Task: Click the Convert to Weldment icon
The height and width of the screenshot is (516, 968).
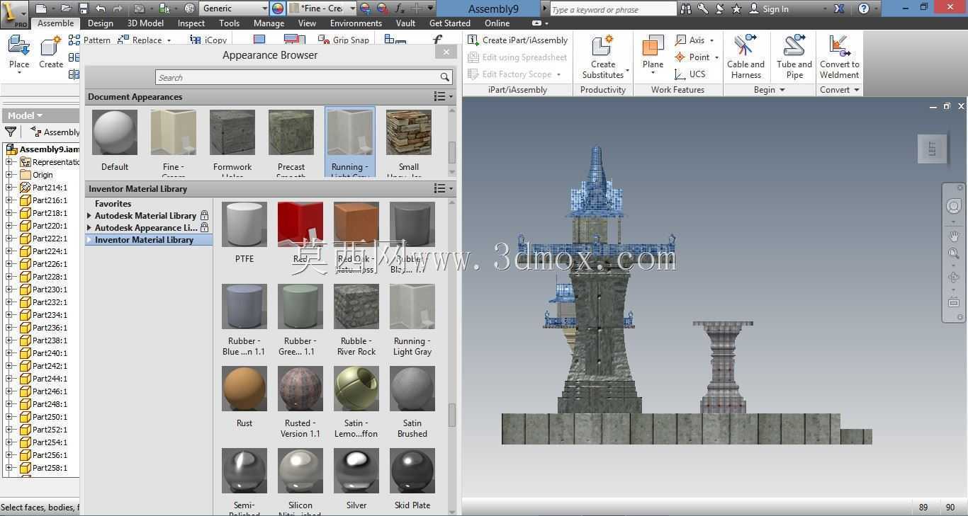Action: [x=839, y=57]
